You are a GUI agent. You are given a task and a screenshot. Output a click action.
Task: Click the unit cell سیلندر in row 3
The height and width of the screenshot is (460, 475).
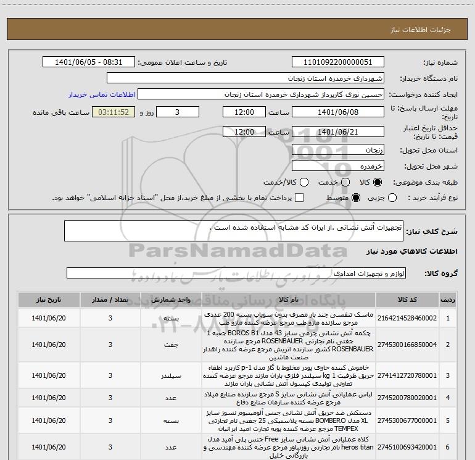coord(171,376)
